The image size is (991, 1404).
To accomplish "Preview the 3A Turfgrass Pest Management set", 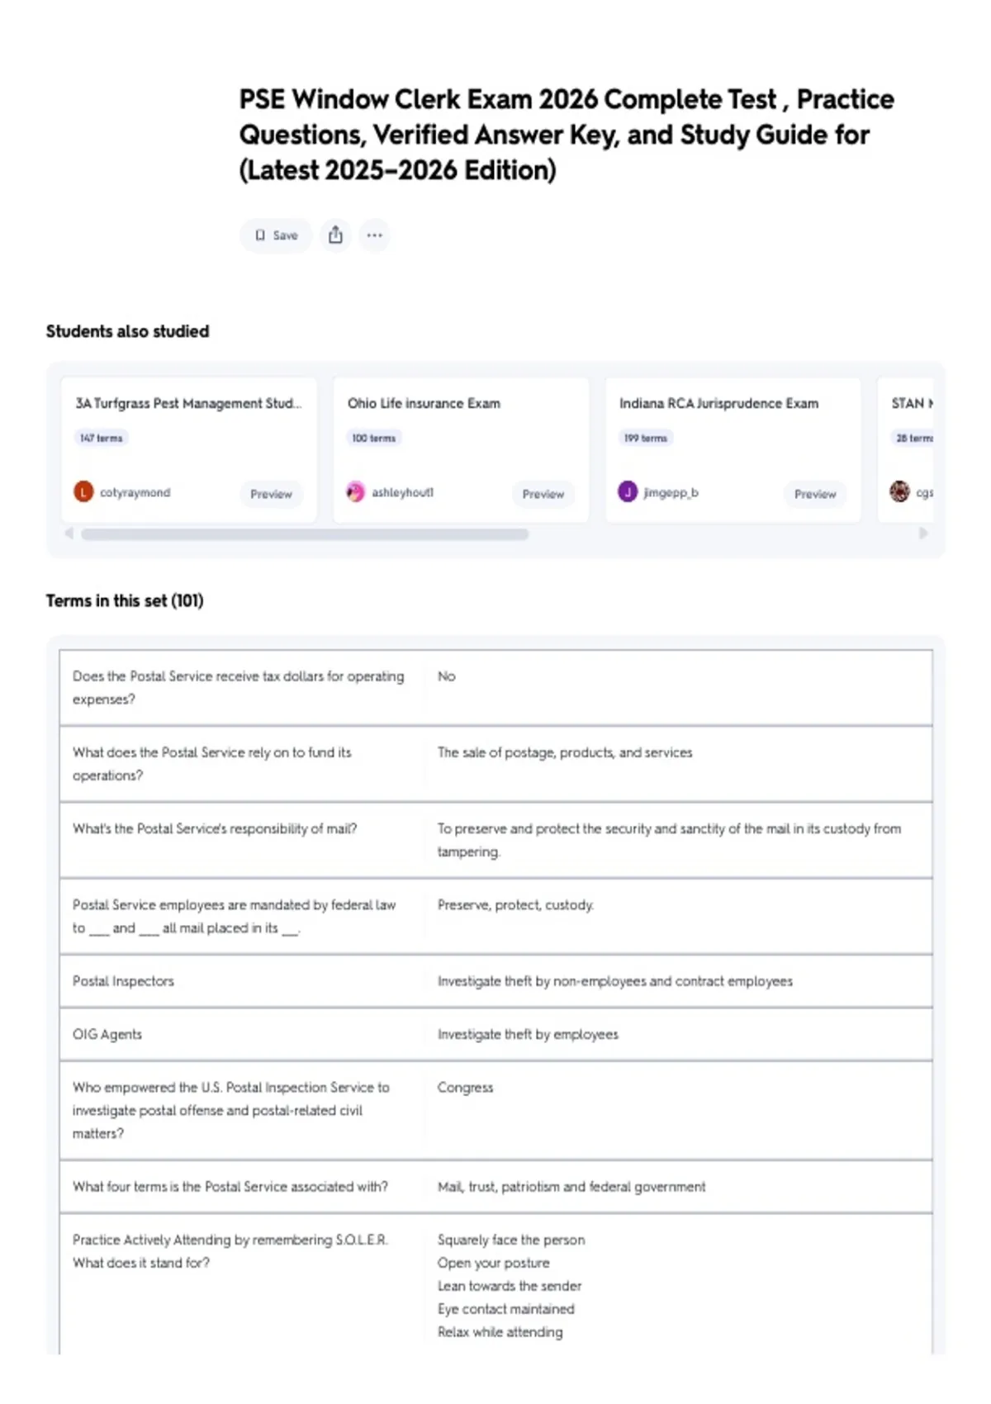I will tap(271, 494).
